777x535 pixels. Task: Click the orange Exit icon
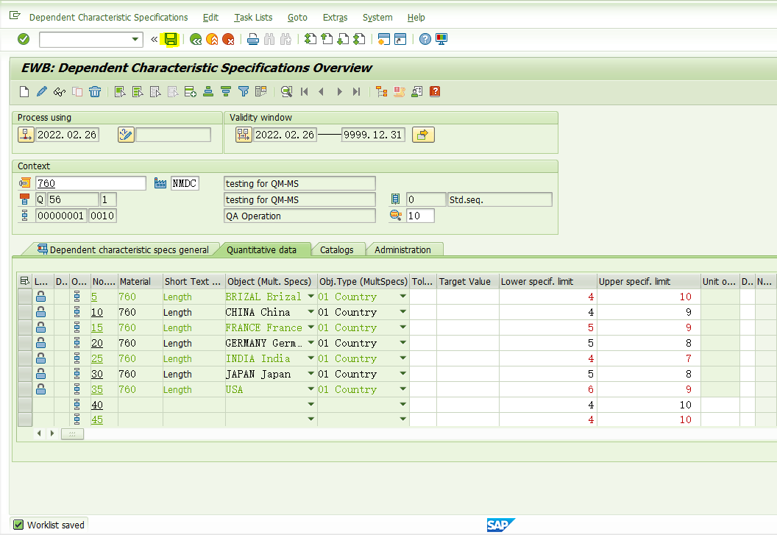pos(212,39)
